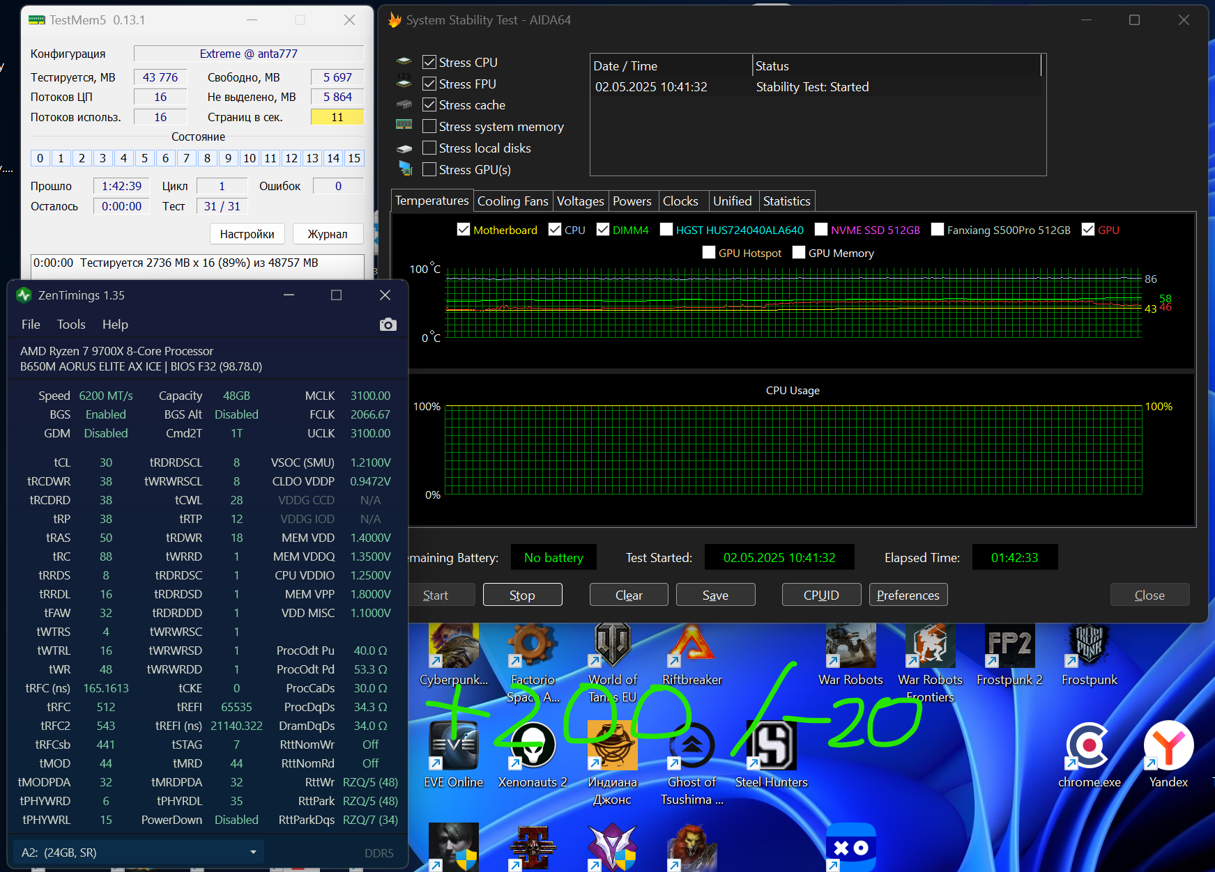The image size is (1215, 872).
Task: Open the Xenonauts 2 shortcut
Action: click(x=533, y=756)
